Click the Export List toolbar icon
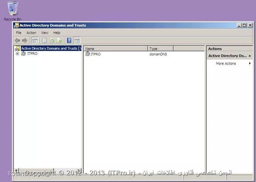This screenshot has width=256, height=182. (x=59, y=40)
